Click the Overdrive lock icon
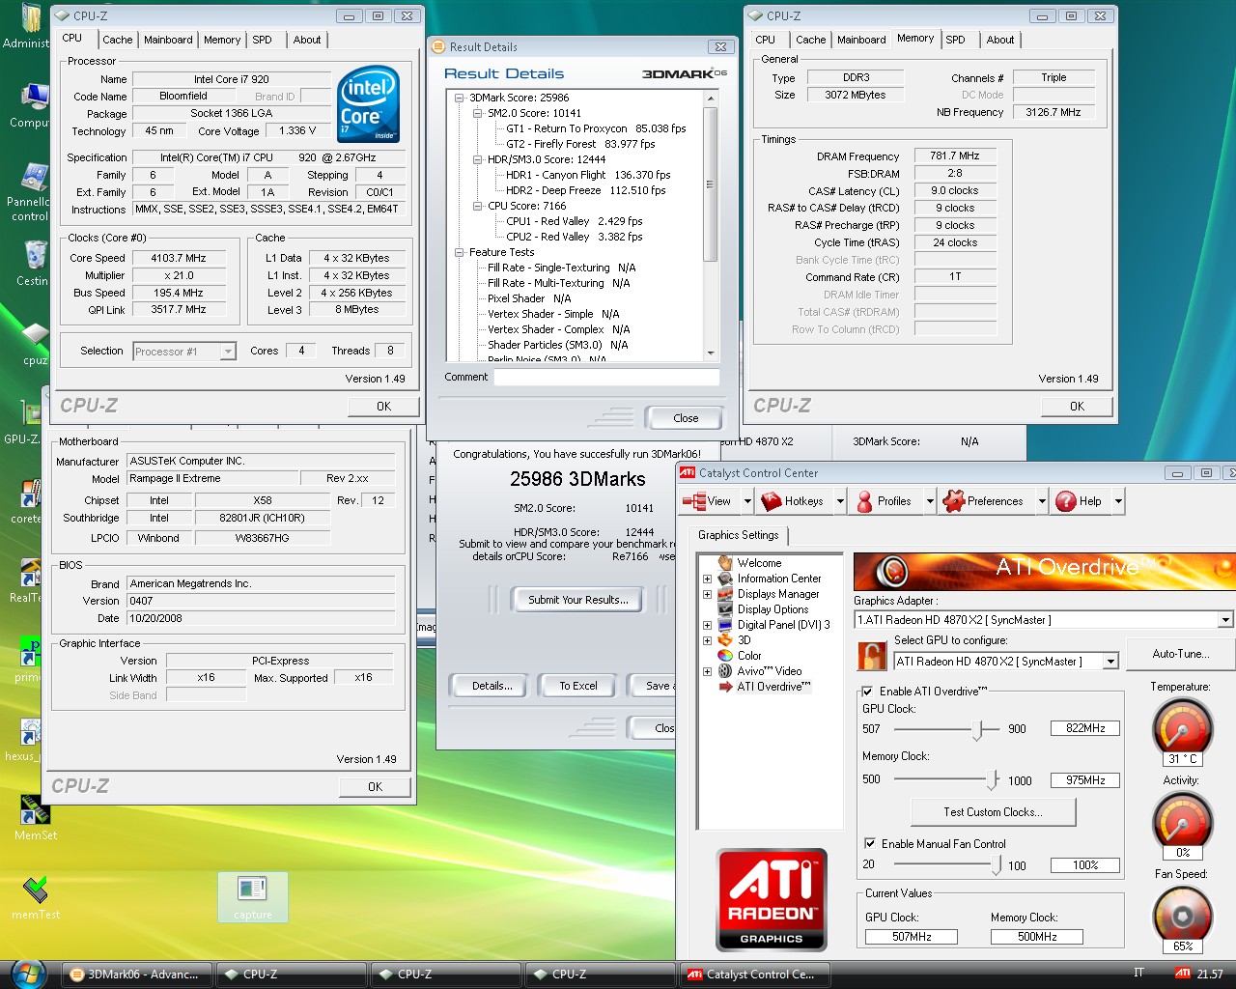The height and width of the screenshot is (989, 1236). pyautogui.click(x=872, y=657)
